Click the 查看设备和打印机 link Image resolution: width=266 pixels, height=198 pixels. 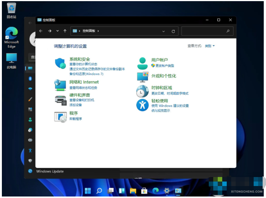[x=82, y=100]
